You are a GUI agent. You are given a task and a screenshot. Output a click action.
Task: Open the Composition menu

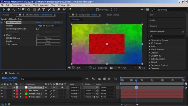[17, 5]
